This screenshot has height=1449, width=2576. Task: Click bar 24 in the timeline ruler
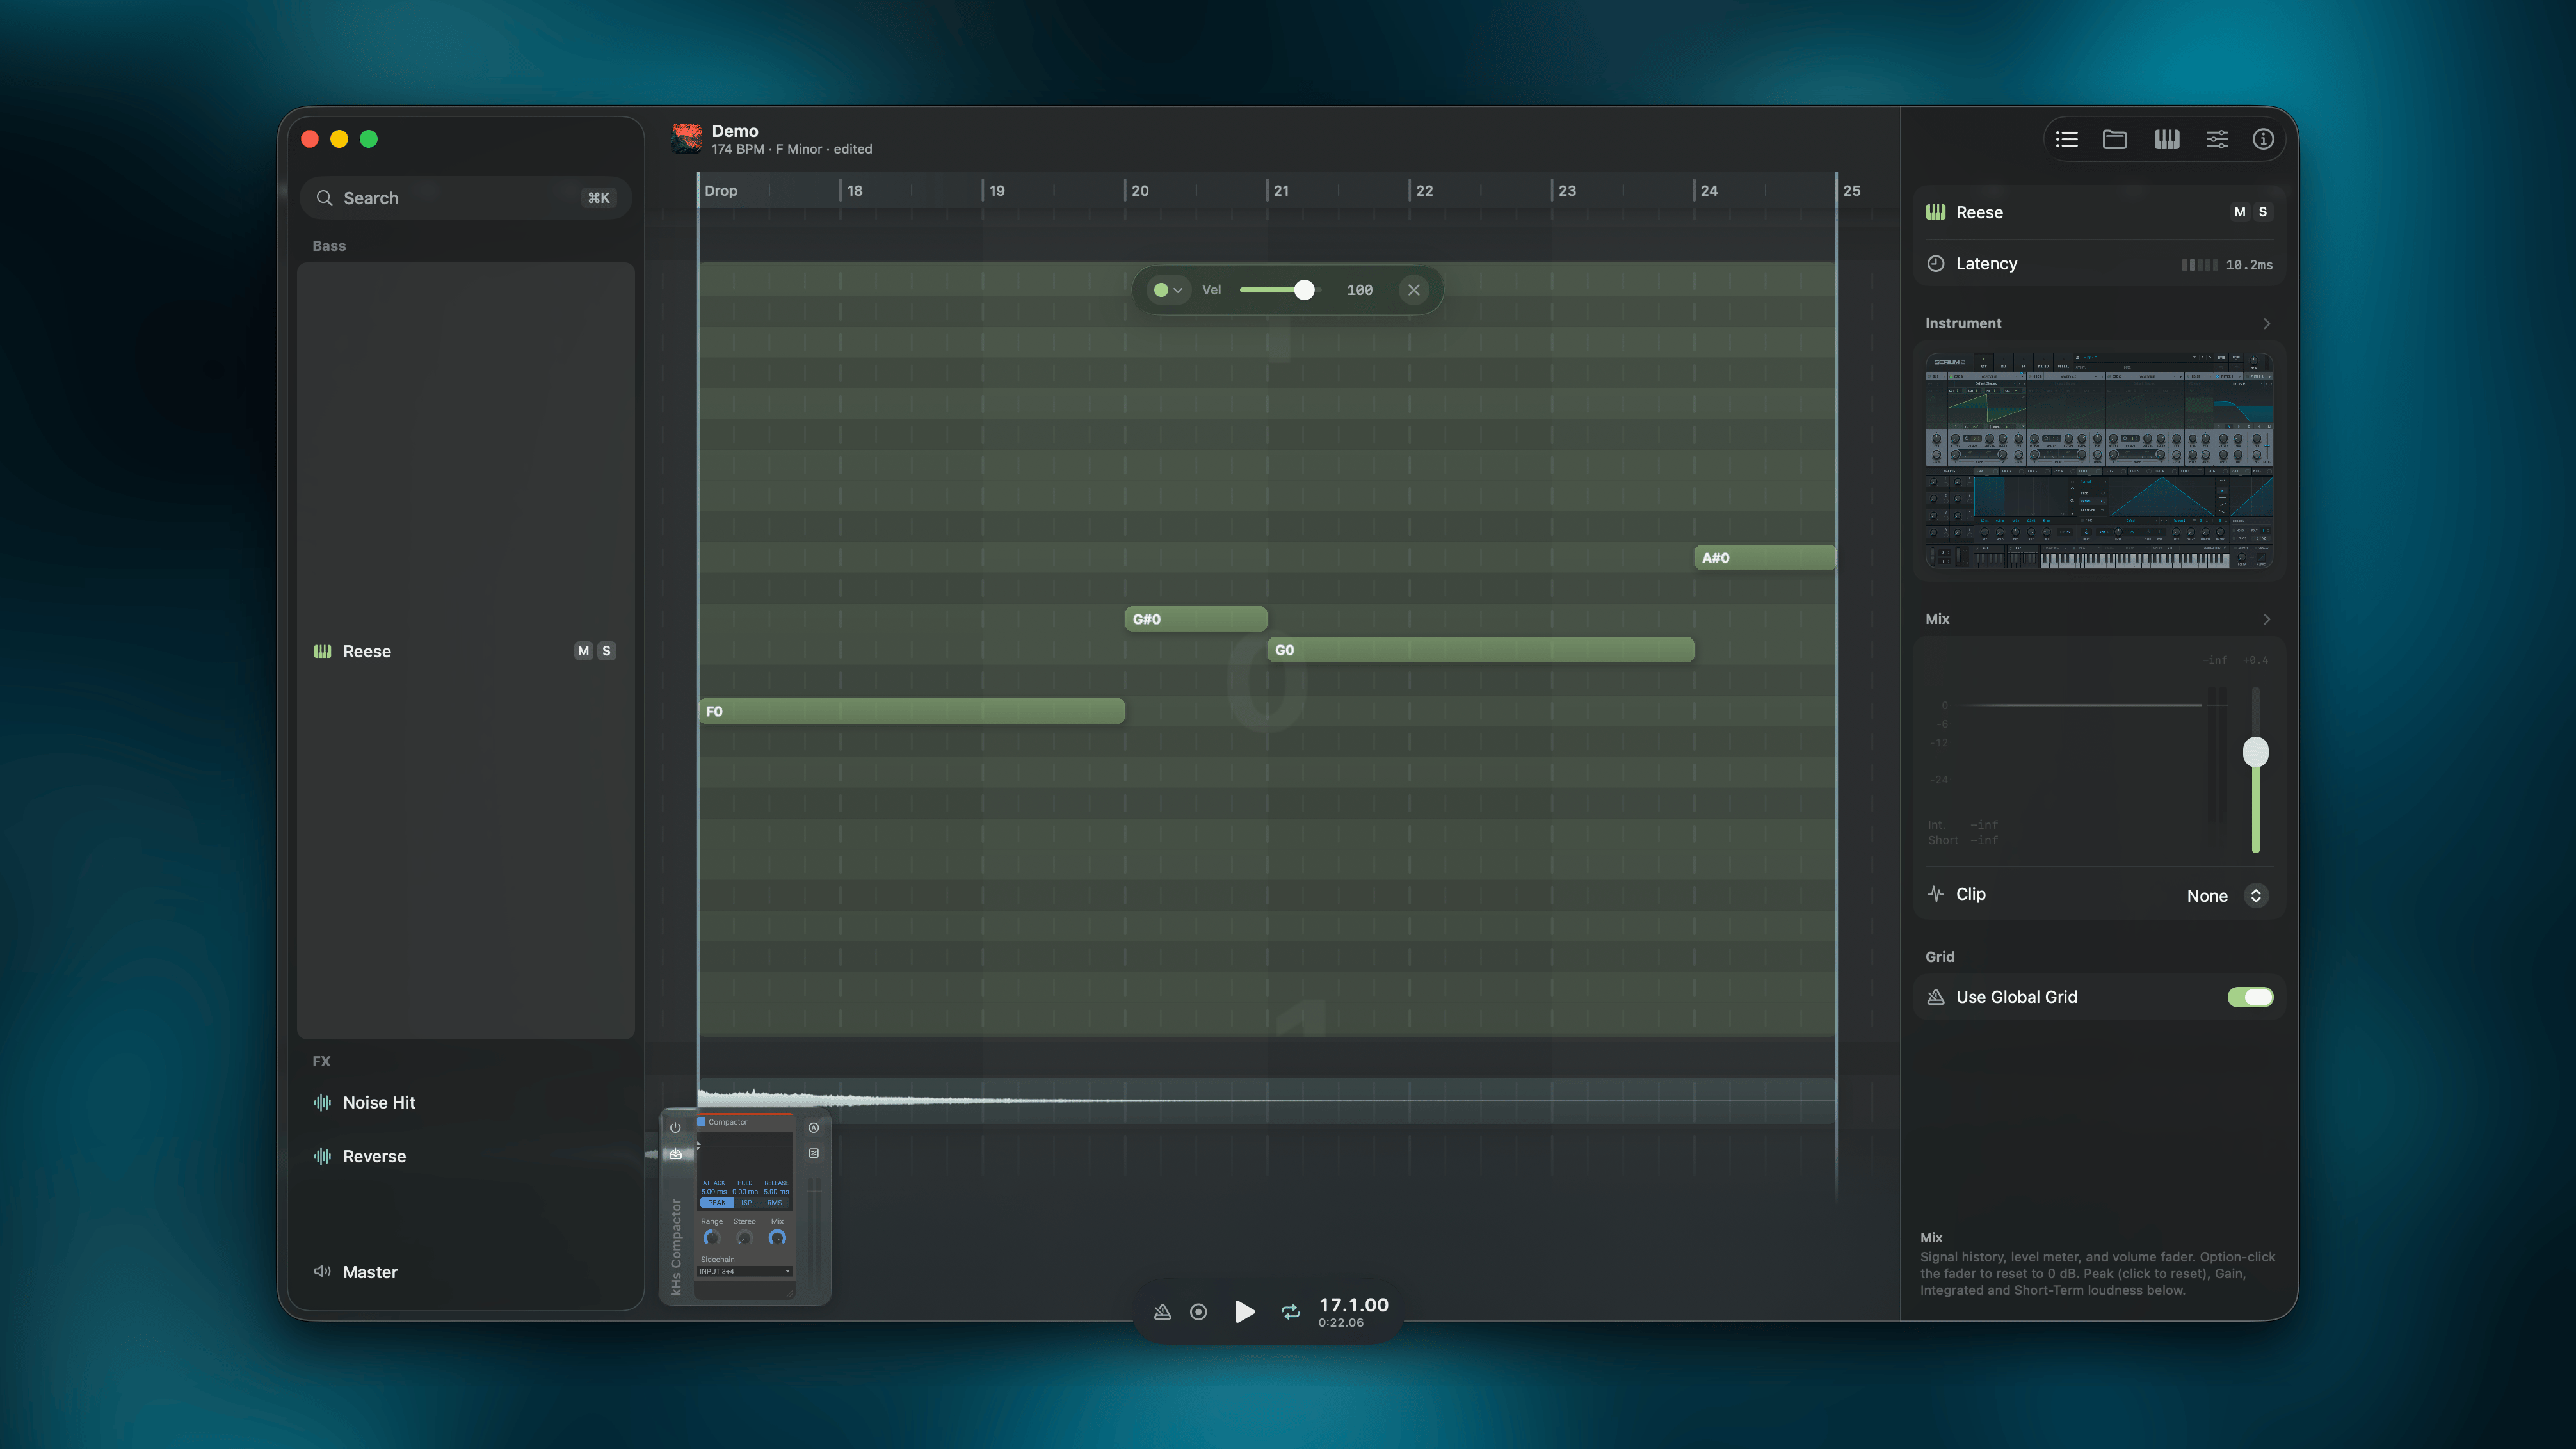pyautogui.click(x=1709, y=191)
